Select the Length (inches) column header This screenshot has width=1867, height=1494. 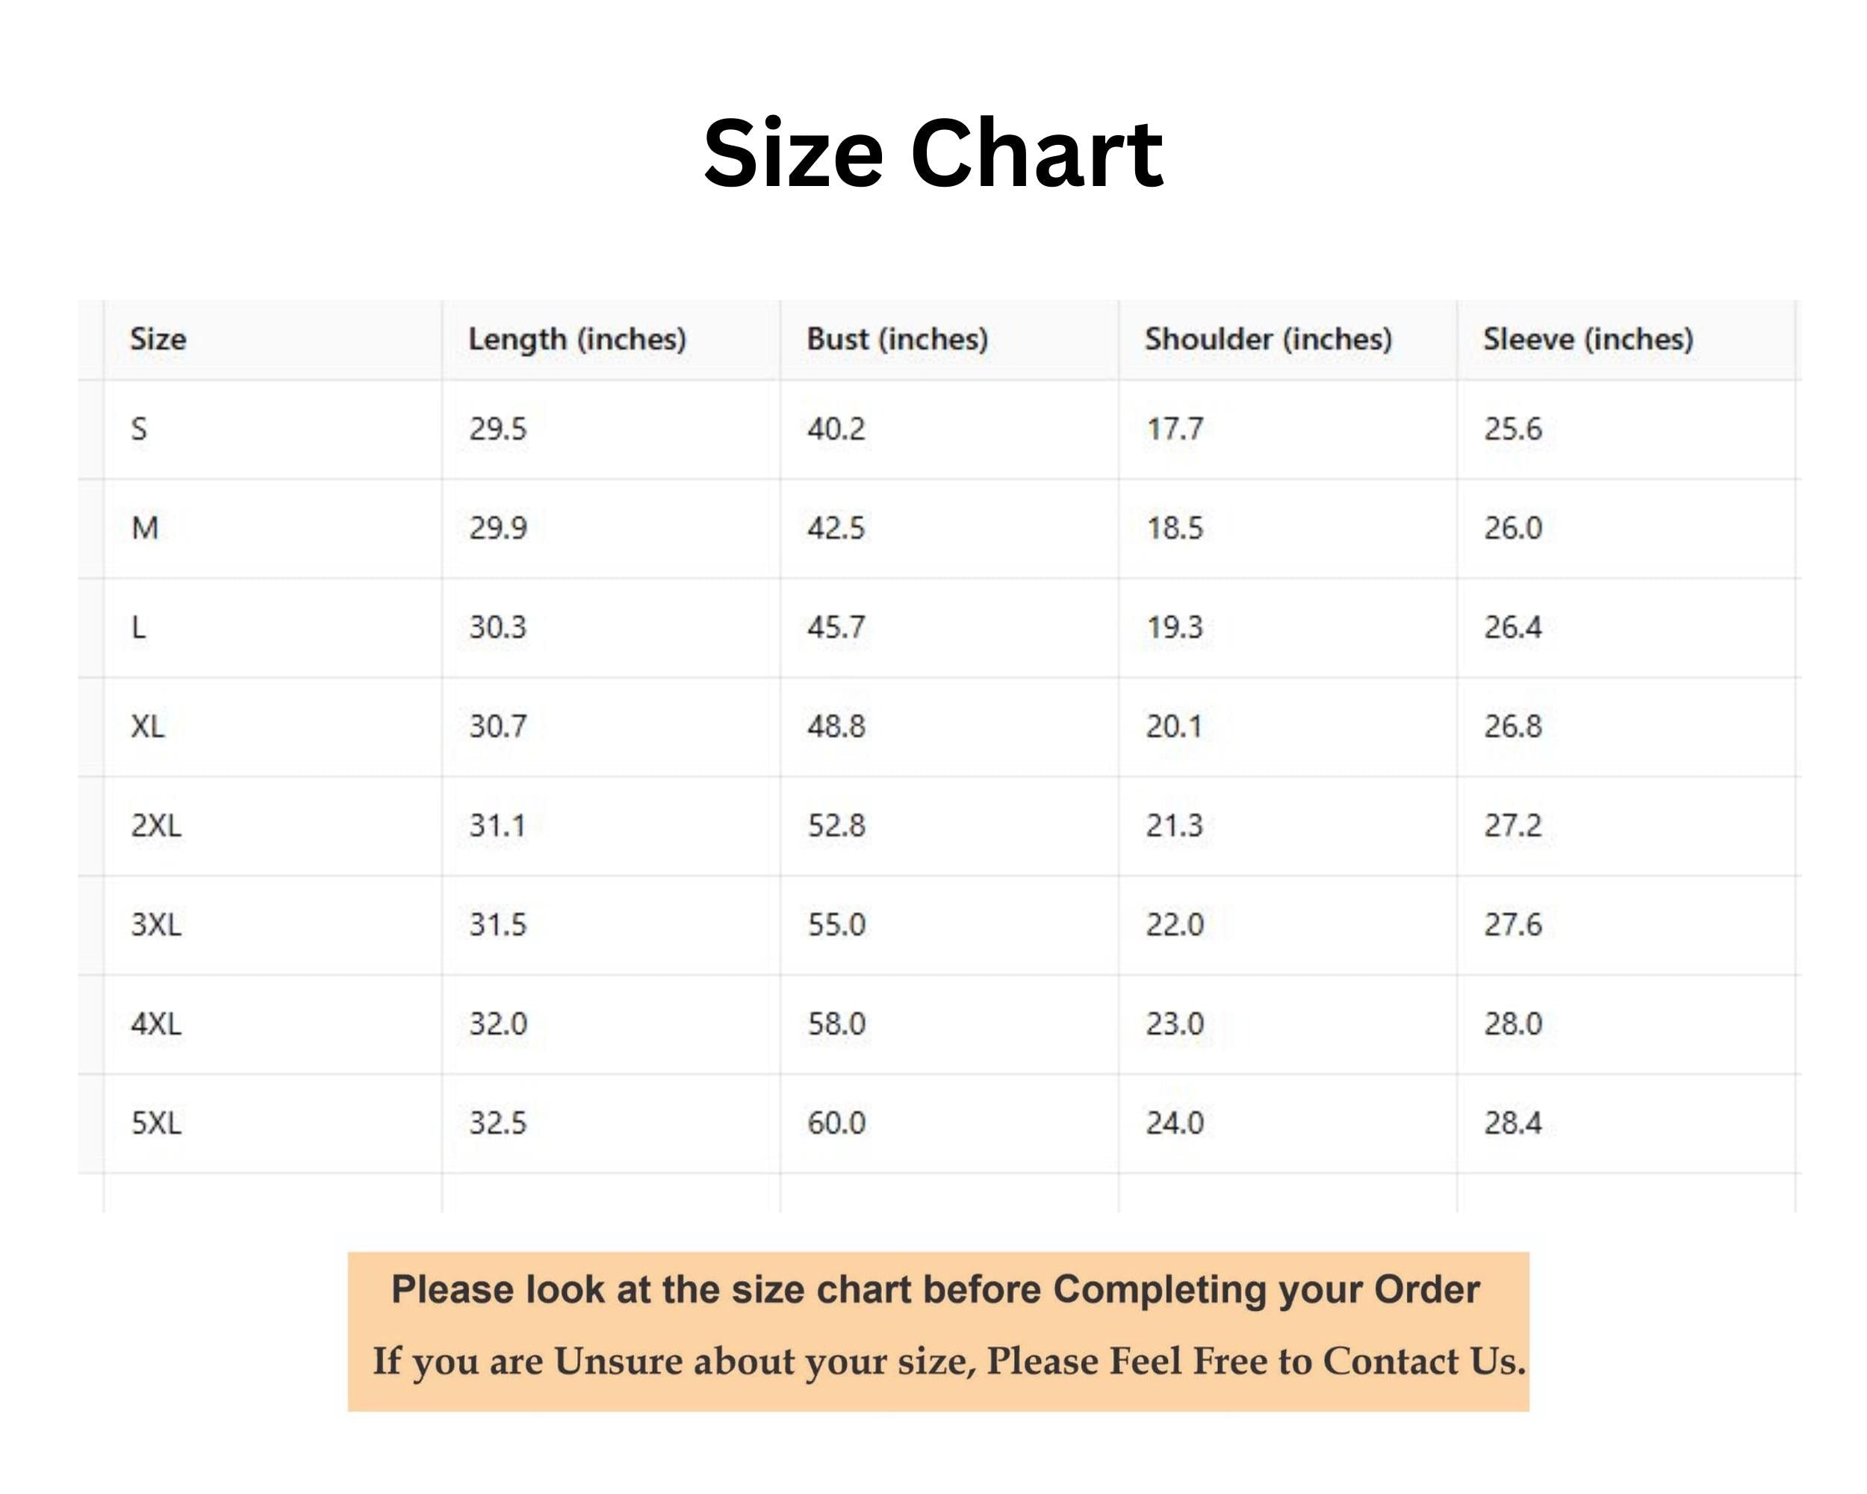pyautogui.click(x=577, y=338)
